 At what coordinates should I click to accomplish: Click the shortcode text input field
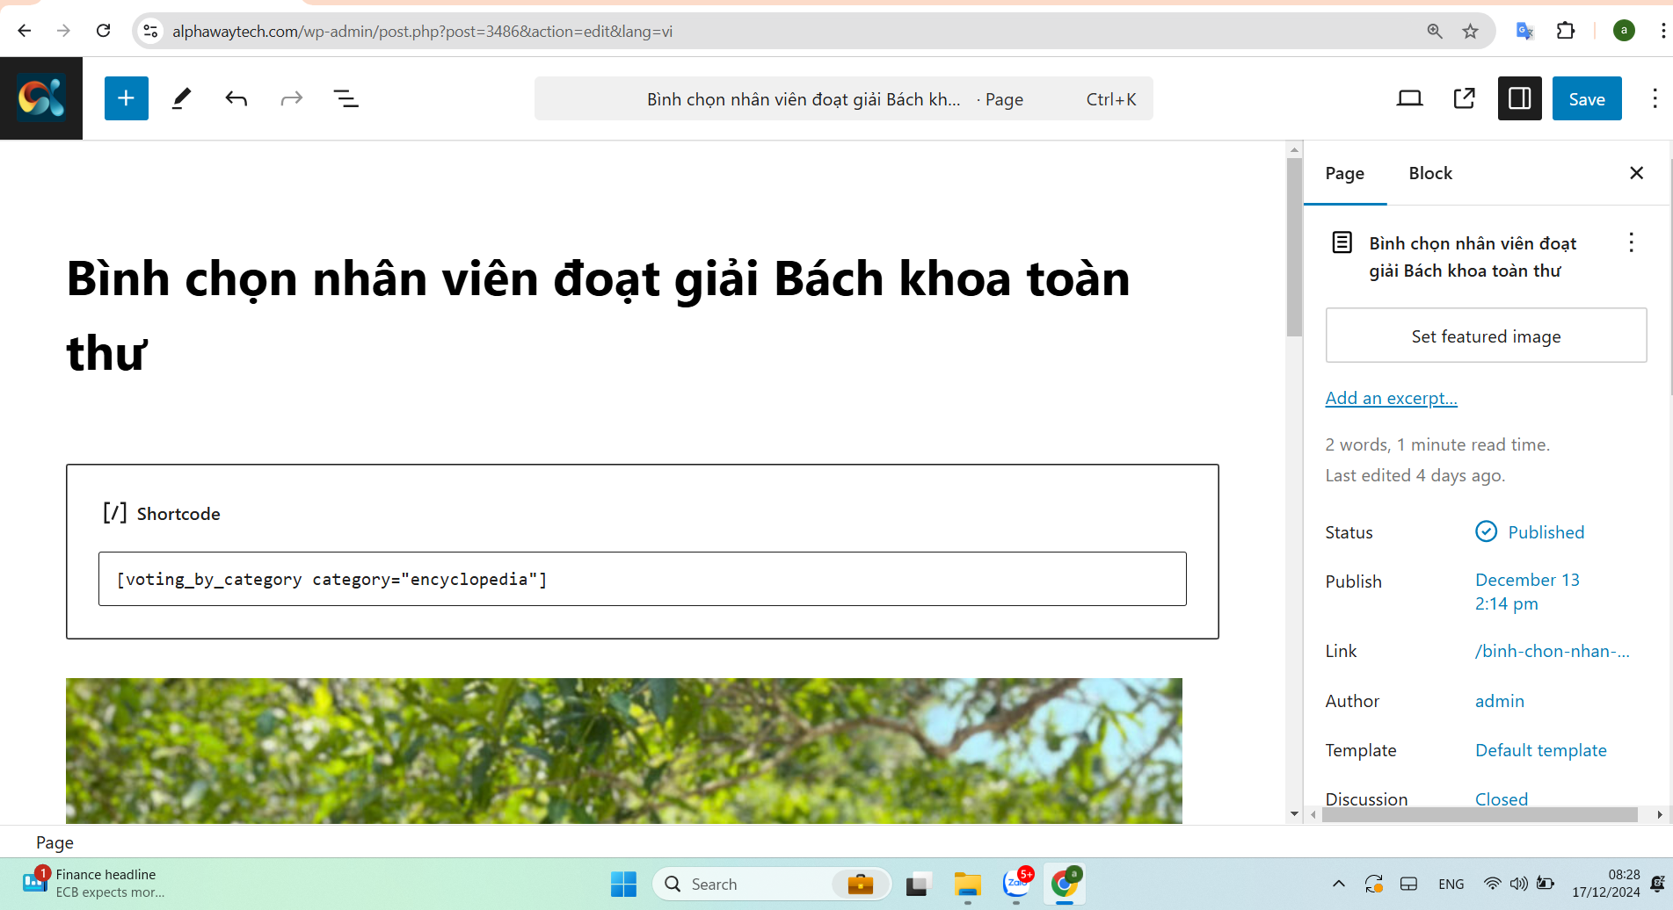[x=642, y=579]
